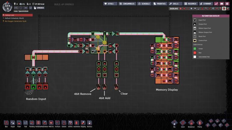Open the Rocketry build category
Screen dimensions: 232x130
tap(89, 123)
